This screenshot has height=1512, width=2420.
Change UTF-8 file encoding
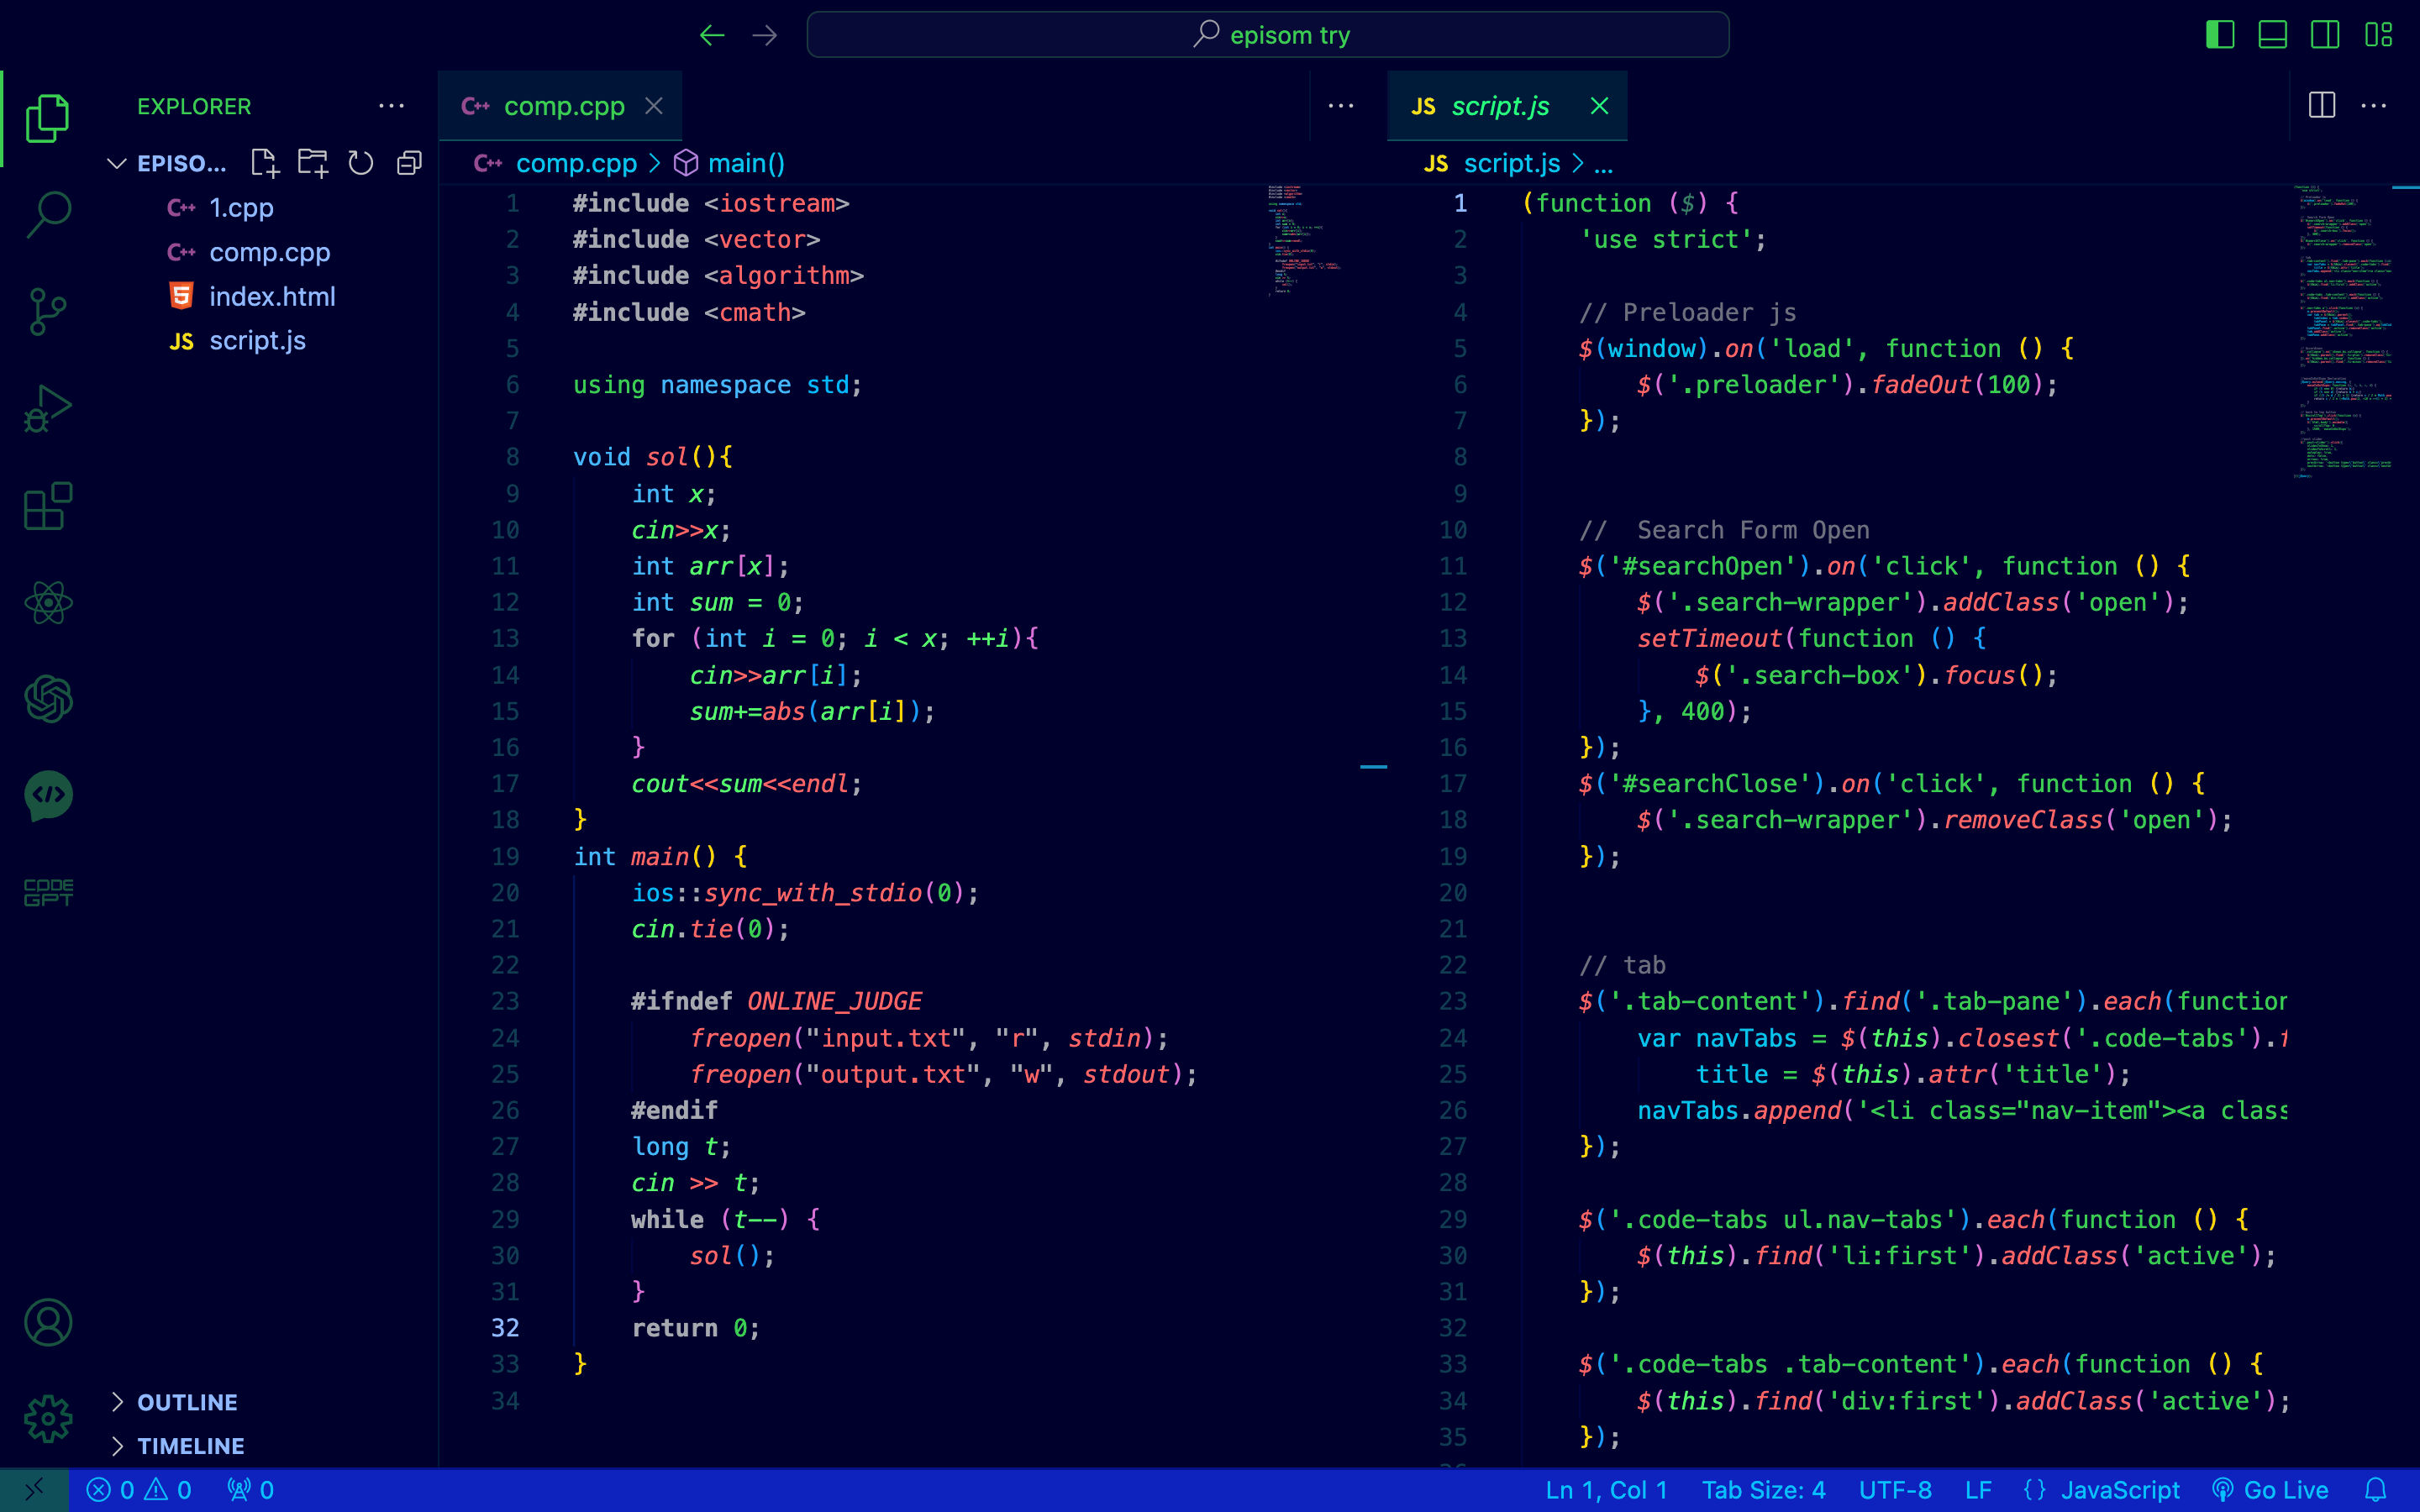(1895, 1490)
